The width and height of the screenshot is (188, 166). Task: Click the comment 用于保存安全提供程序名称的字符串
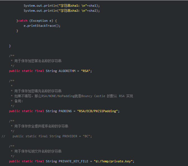coord(41,126)
